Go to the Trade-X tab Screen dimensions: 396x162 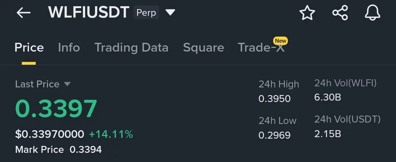[261, 48]
